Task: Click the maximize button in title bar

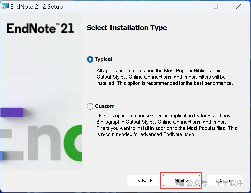Action: coord(215,6)
